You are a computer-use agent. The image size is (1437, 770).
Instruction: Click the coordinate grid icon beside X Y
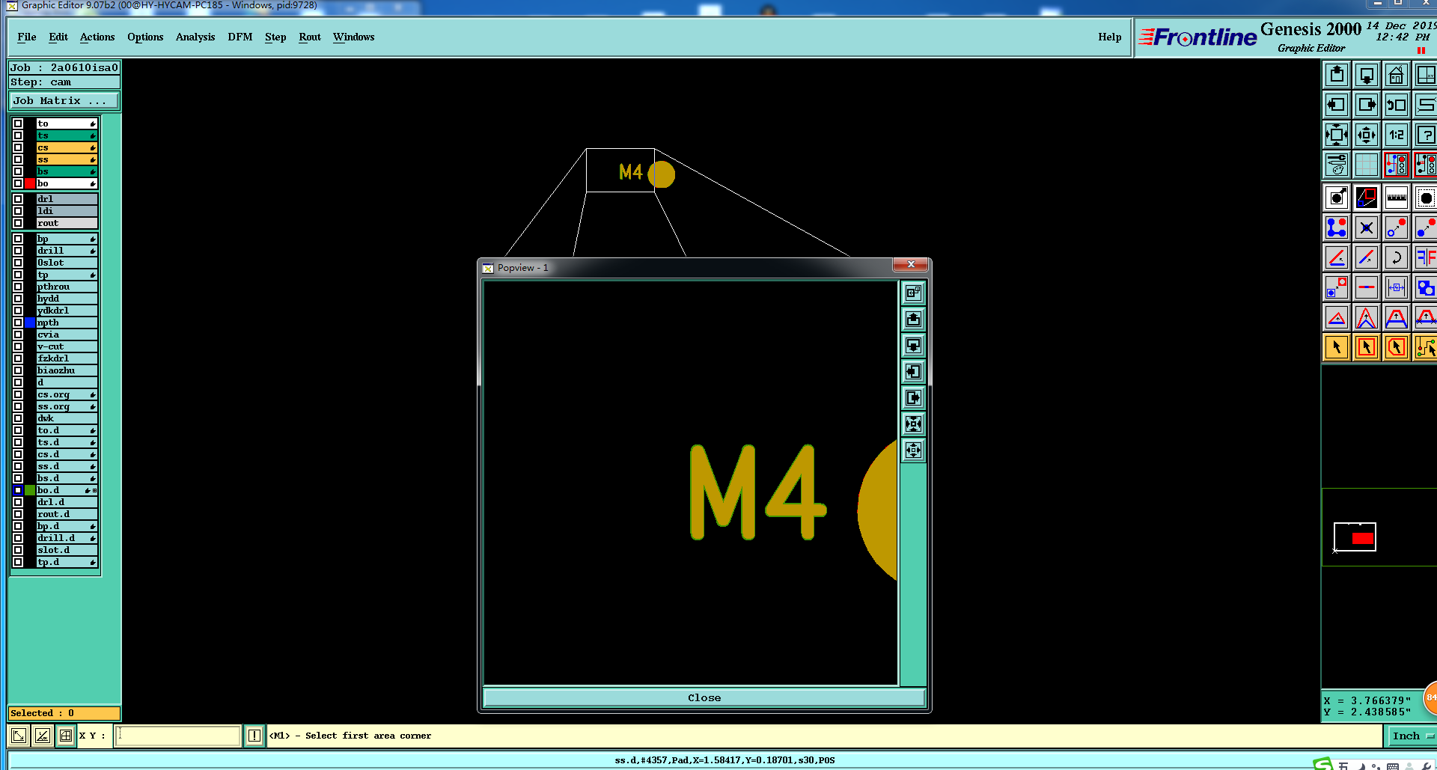(66, 736)
